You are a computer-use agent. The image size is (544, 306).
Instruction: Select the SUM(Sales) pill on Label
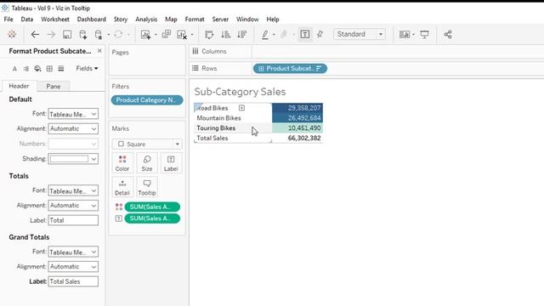(x=152, y=218)
